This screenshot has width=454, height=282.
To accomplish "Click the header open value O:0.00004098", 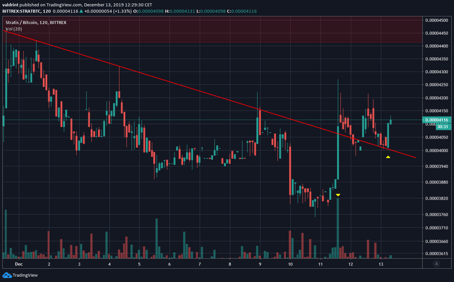I will (x=148, y=11).
